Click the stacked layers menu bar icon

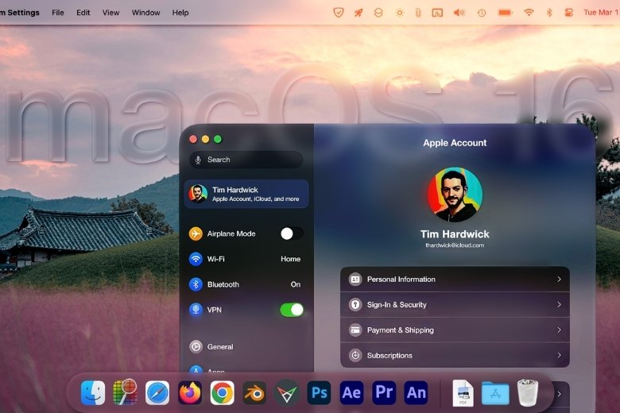(x=378, y=13)
